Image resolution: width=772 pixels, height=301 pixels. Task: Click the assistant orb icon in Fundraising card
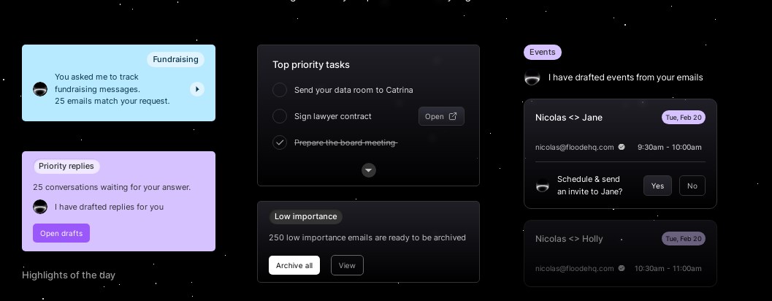click(40, 89)
